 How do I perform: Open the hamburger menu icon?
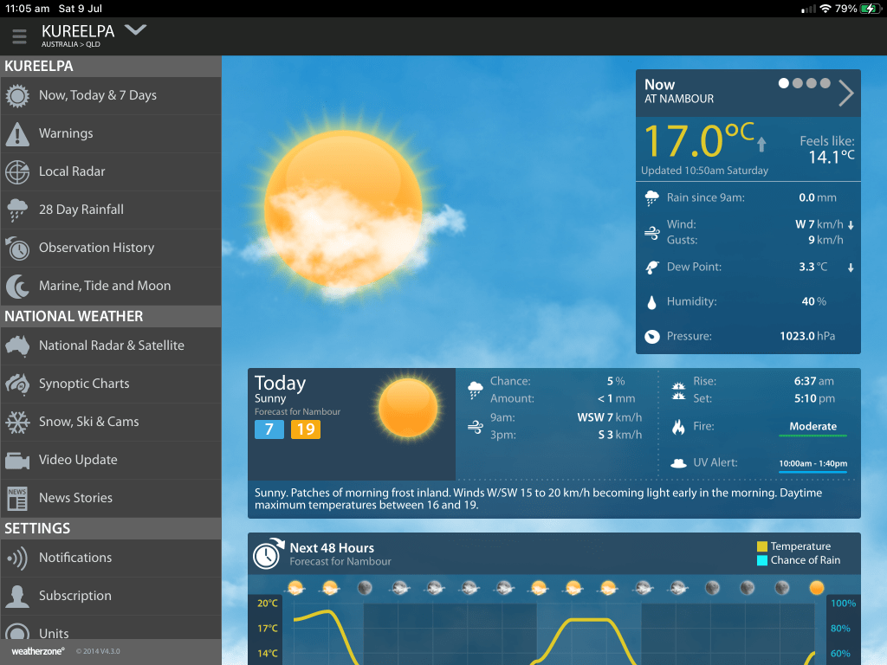pos(19,37)
